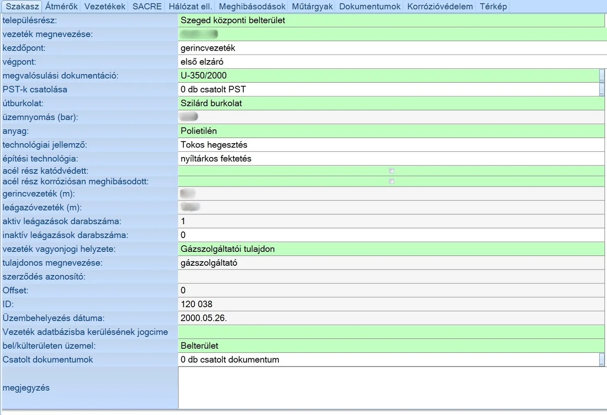Click the bel/külterületen üzemel Belterület field
The image size is (607, 415).
(x=392, y=346)
